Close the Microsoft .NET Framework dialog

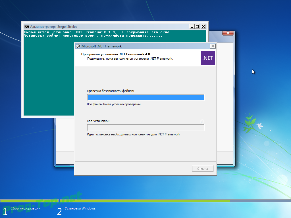click(x=213, y=46)
